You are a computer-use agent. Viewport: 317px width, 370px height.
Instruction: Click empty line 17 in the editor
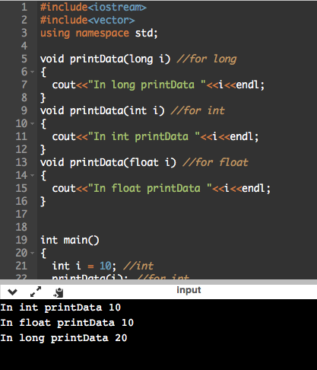click(177, 214)
